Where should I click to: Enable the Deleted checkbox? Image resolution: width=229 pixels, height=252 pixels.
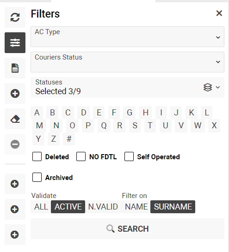click(37, 156)
